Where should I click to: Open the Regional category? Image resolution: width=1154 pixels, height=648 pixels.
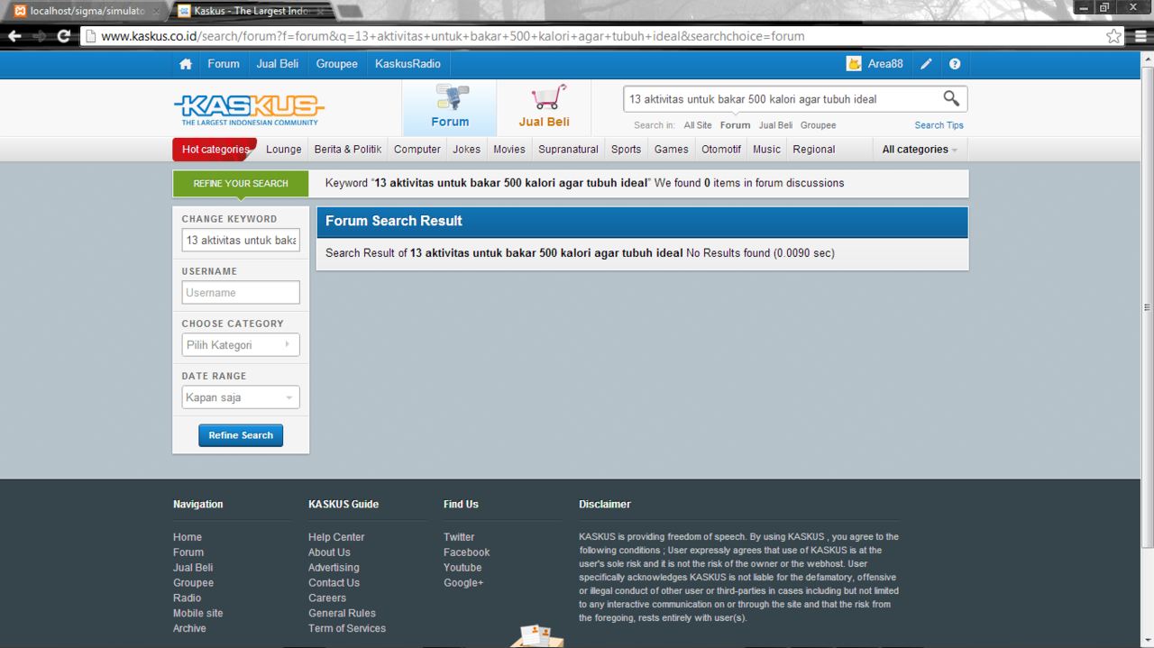click(814, 150)
